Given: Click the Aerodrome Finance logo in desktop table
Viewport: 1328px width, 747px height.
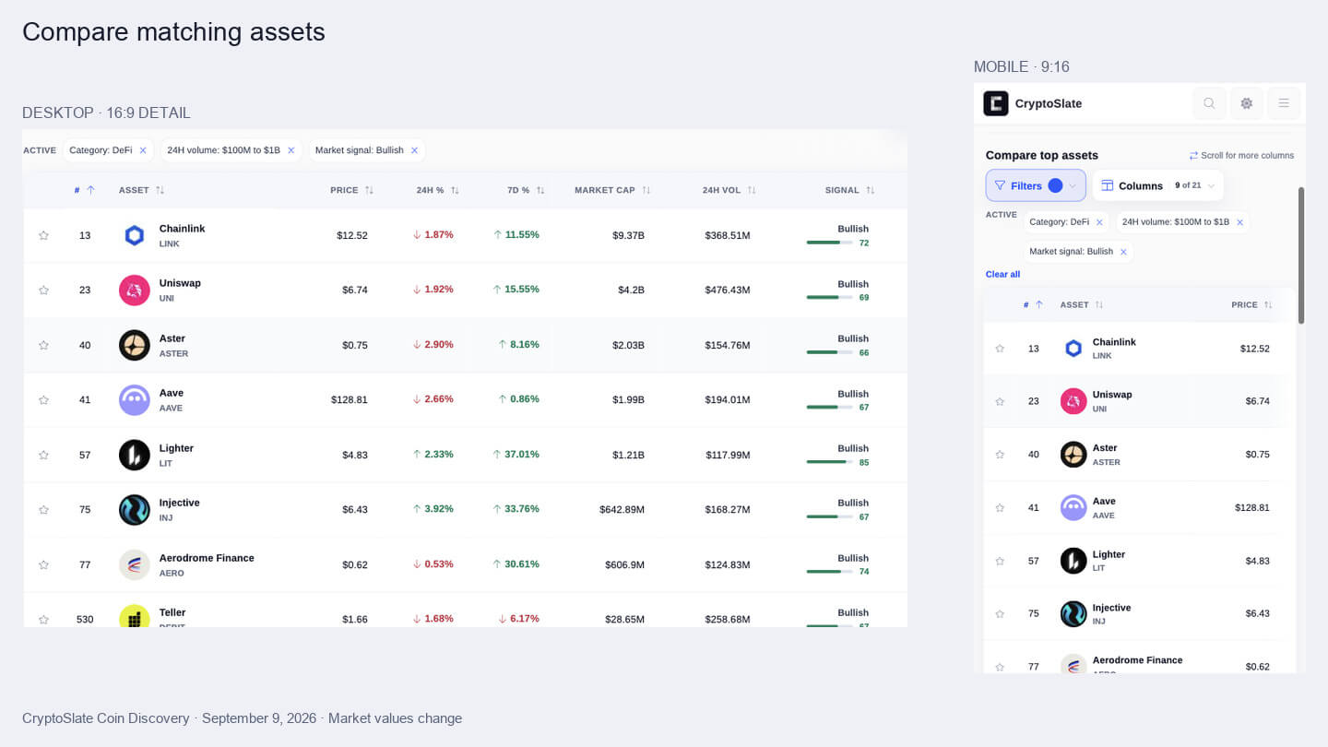Looking at the screenshot, I should pos(135,564).
